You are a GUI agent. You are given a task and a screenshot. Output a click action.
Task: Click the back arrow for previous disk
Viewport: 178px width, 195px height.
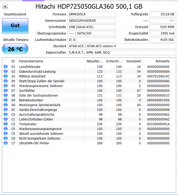pyautogui.click(x=5, y=6)
